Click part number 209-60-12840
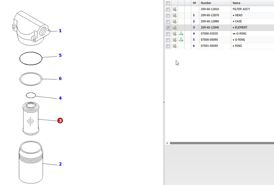The width and height of the screenshot is (274, 185). pos(210,27)
